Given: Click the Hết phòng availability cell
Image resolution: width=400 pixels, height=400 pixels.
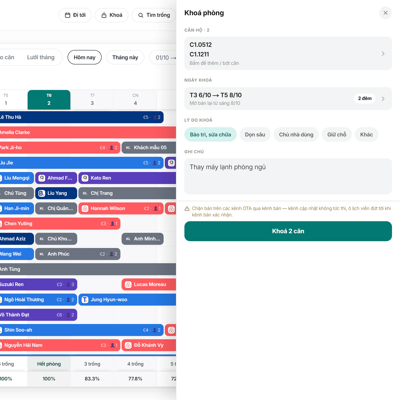Looking at the screenshot, I should [49, 364].
